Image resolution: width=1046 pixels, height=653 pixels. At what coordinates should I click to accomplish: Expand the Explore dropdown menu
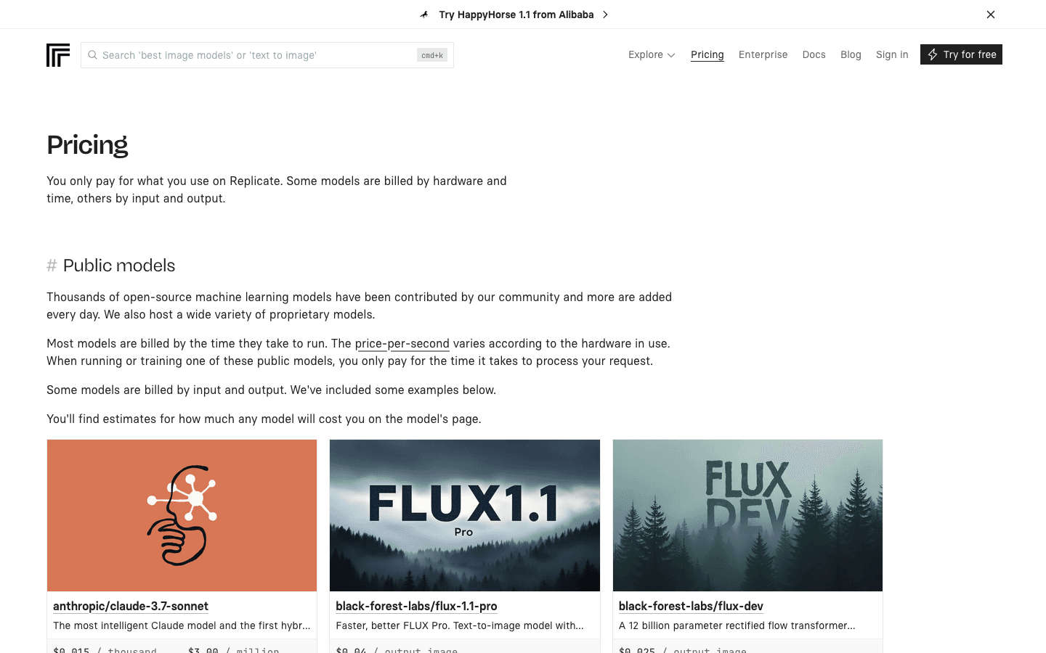(652, 54)
